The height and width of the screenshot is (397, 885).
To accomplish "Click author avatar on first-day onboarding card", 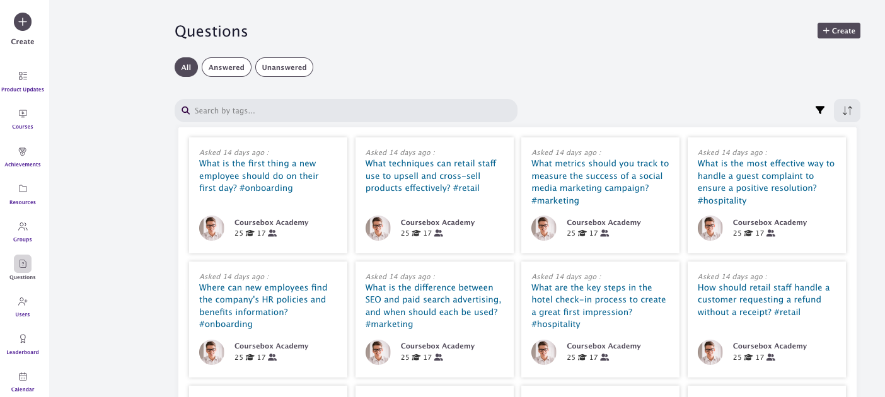I will coord(212,228).
